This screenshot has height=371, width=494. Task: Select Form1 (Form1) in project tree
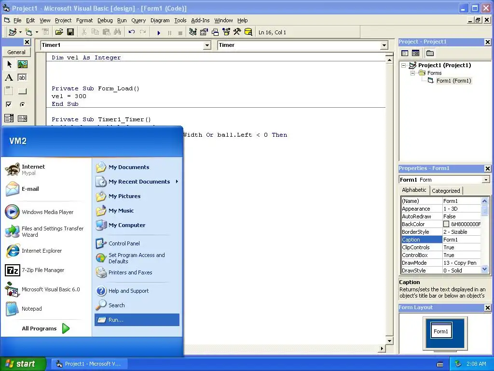pyautogui.click(x=453, y=81)
